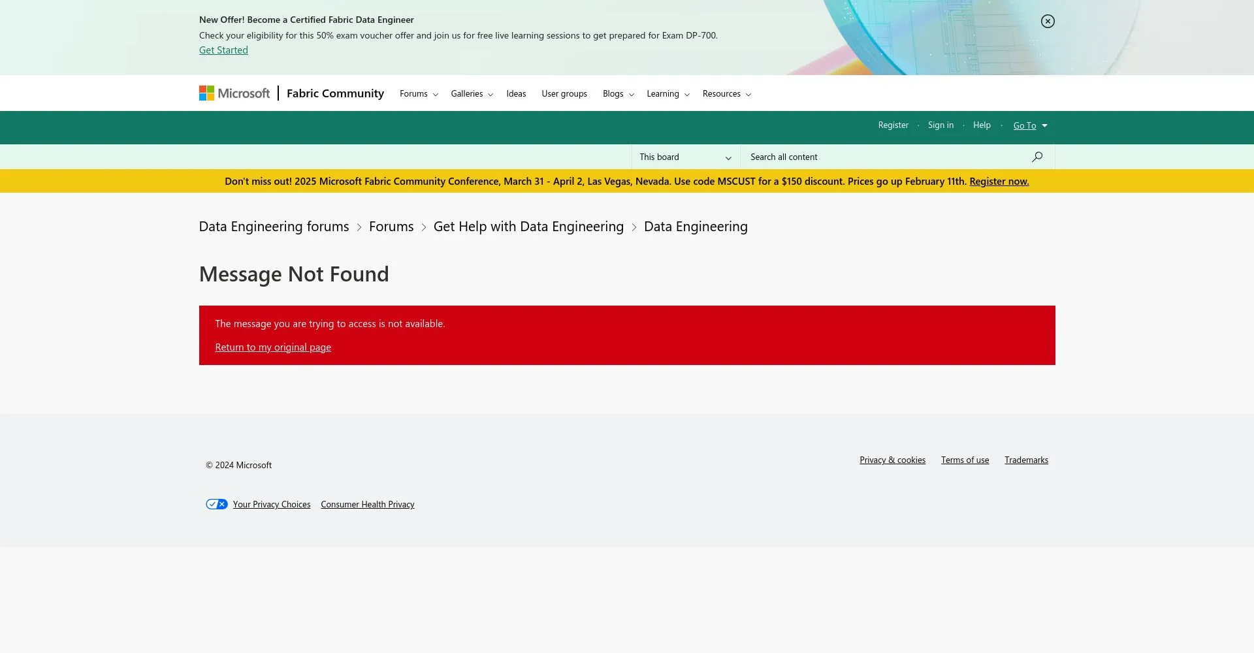Click the search magnifier icon
Image resolution: width=1254 pixels, height=653 pixels.
click(x=1037, y=157)
